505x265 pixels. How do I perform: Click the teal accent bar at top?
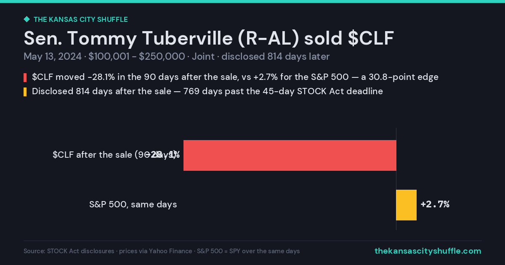pos(252,1)
